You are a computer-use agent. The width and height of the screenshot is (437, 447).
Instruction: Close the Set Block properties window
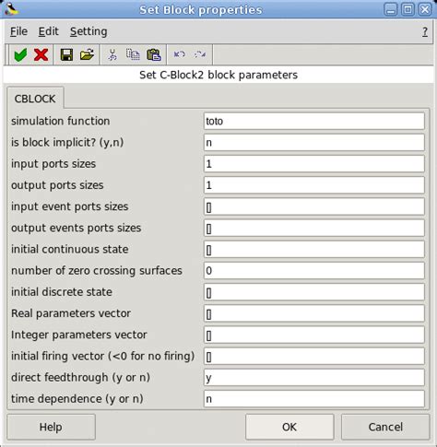tap(425, 9)
